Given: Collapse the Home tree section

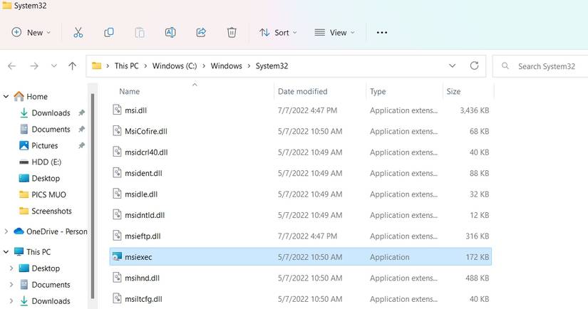Looking at the screenshot, I should point(6,97).
